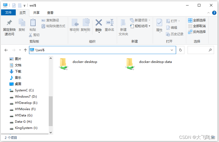
Task: Click the Pin to Quick access icon
Action: 9,22
